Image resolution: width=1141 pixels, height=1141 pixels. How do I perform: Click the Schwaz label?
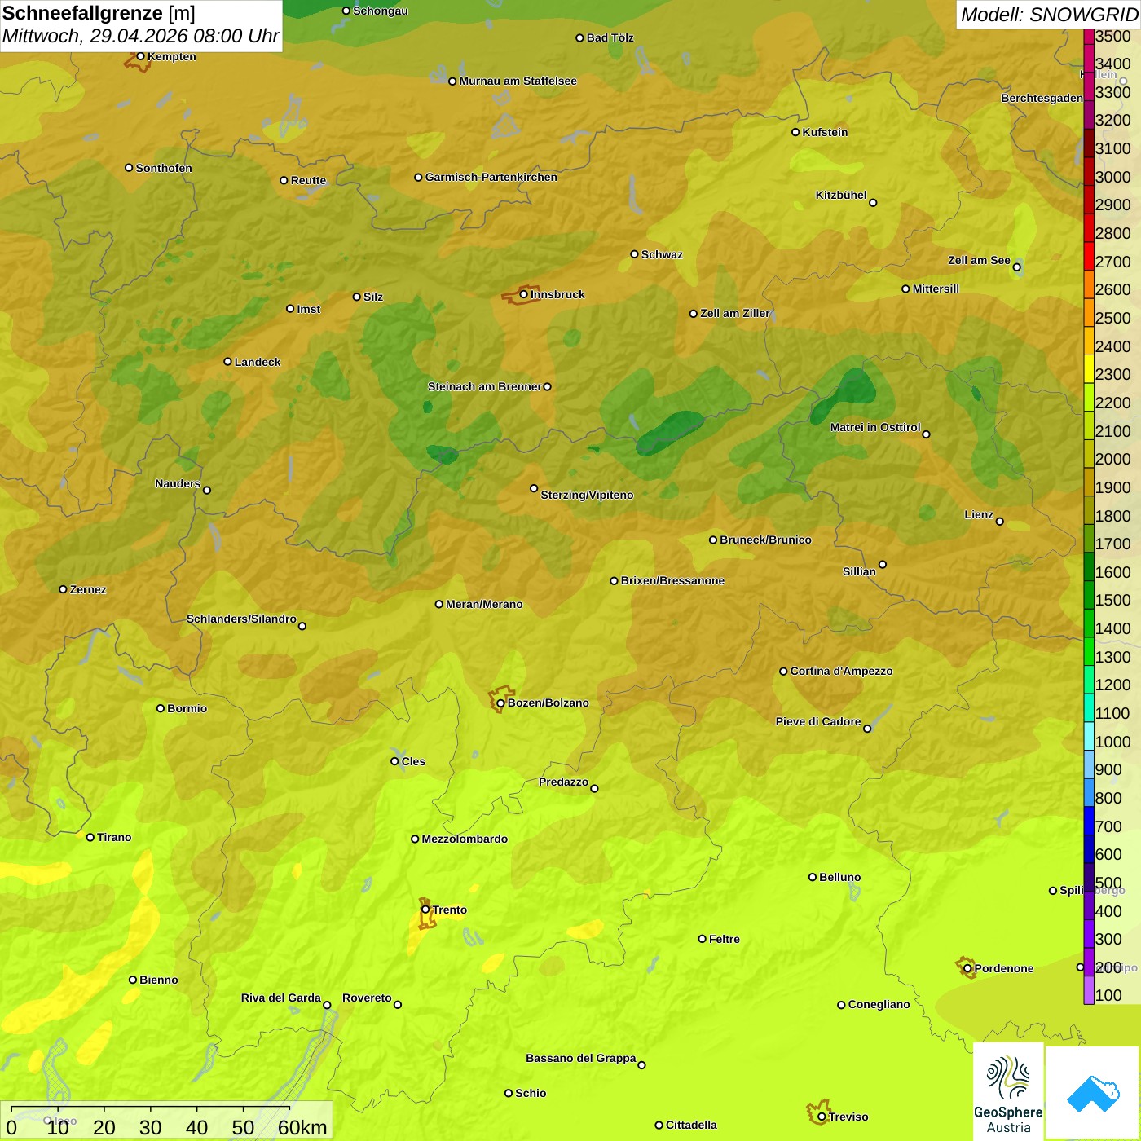(662, 254)
